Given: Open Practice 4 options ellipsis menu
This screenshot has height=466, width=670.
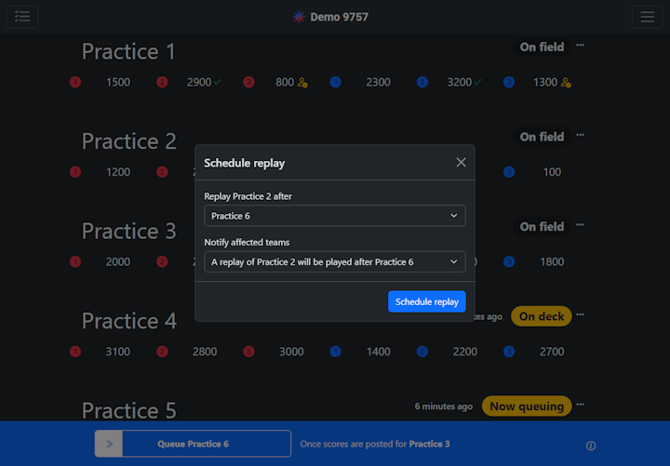Looking at the screenshot, I should click(581, 315).
